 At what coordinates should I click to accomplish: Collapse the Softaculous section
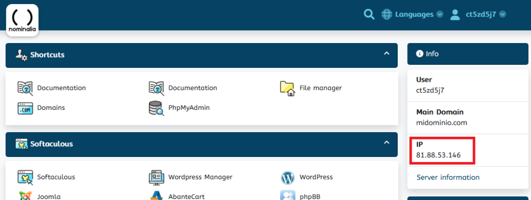pyautogui.click(x=386, y=142)
